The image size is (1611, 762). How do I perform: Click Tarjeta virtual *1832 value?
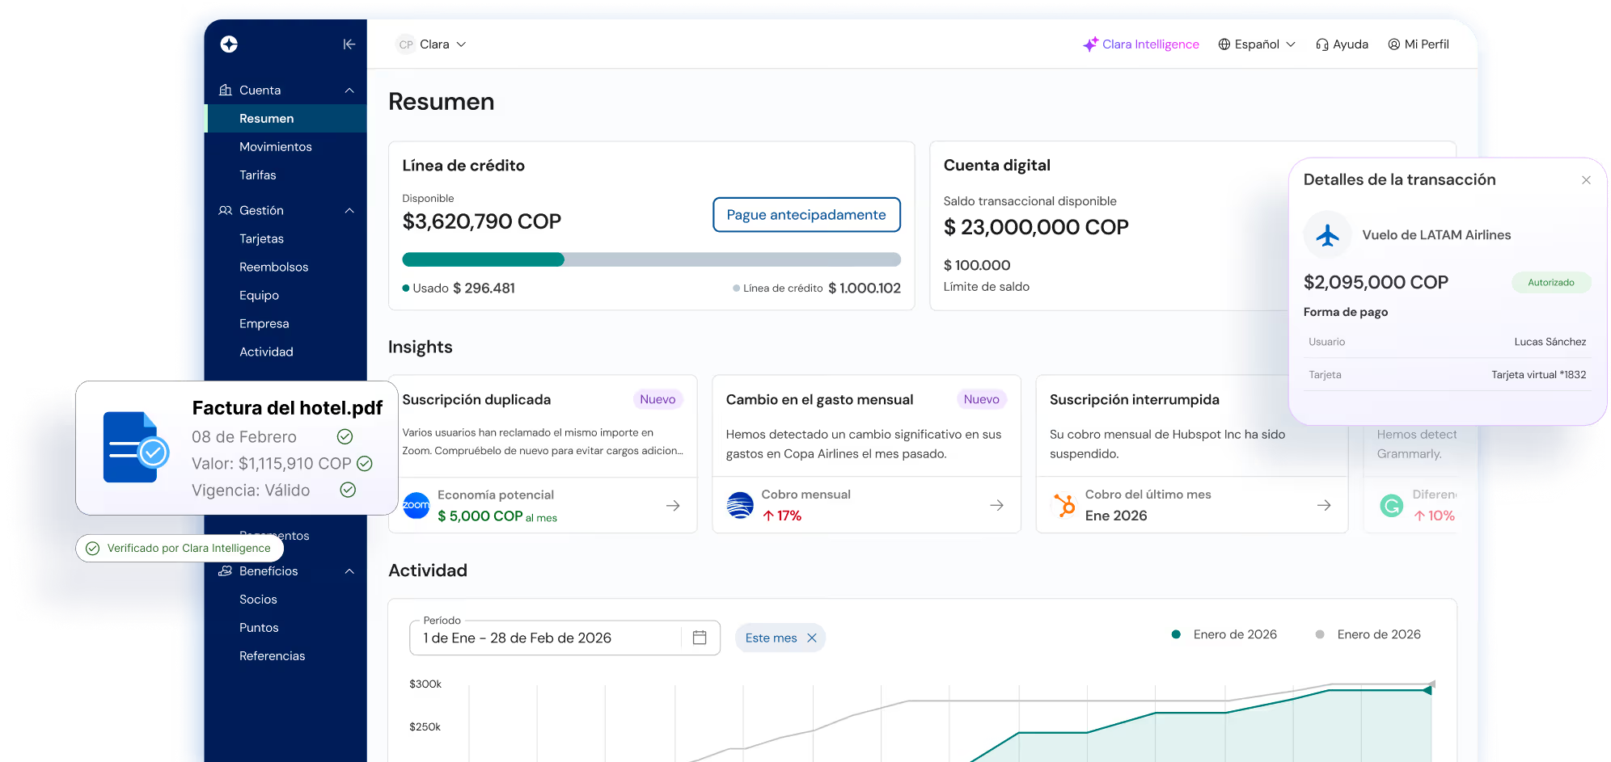pos(1538,375)
